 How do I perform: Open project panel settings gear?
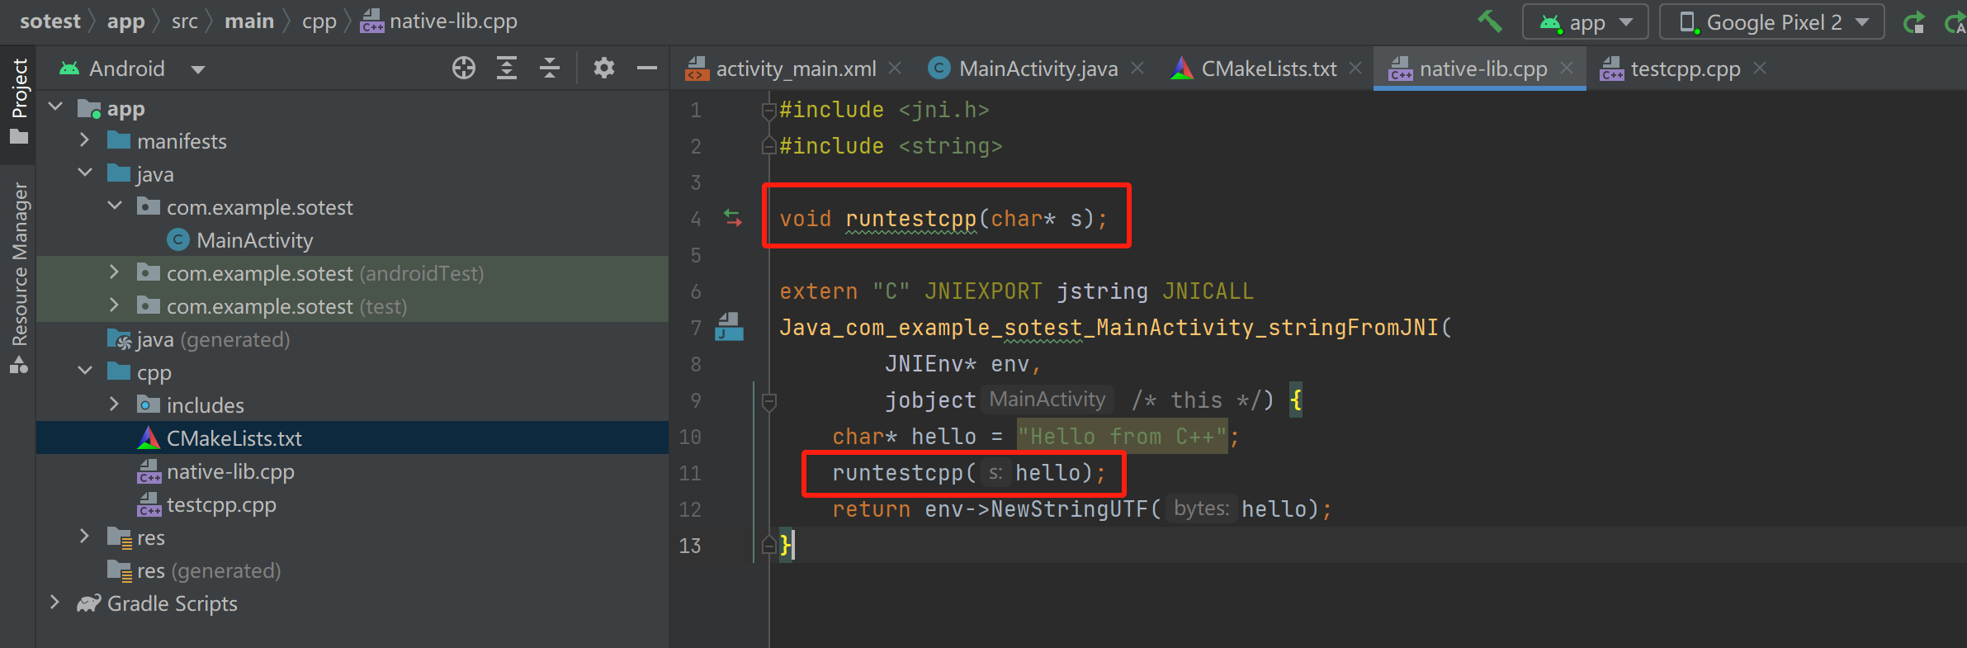click(x=604, y=69)
